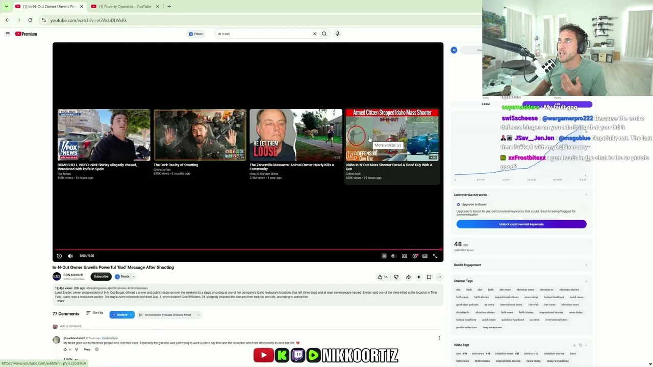Click the '700 club' channel tag

pyautogui.click(x=533, y=305)
